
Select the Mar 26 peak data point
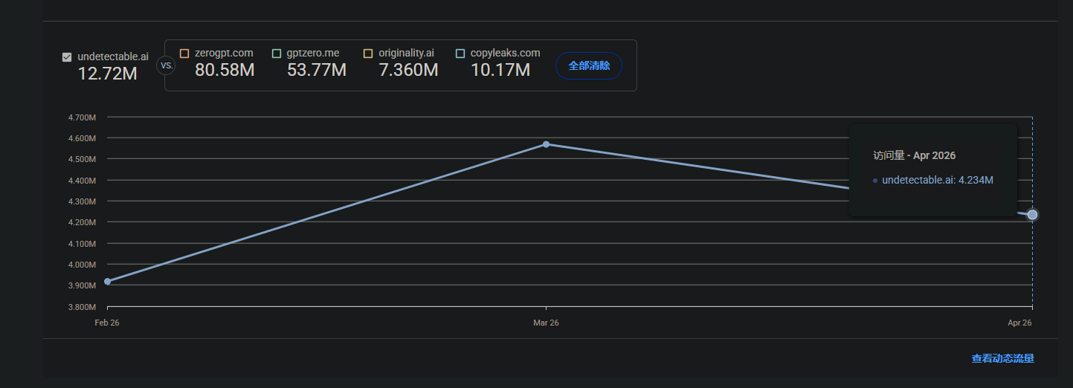(546, 144)
